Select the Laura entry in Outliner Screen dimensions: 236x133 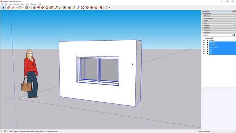click(211, 40)
